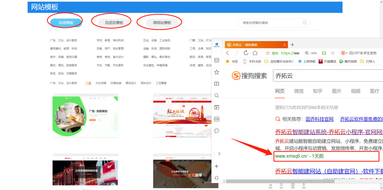Open the sidebar search magnifier icon
Image resolution: width=383 pixels, height=190 pixels.
coord(216,95)
